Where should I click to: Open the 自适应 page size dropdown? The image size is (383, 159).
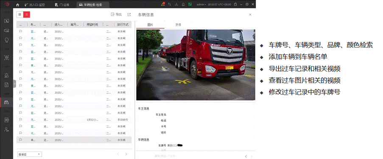point(30,154)
